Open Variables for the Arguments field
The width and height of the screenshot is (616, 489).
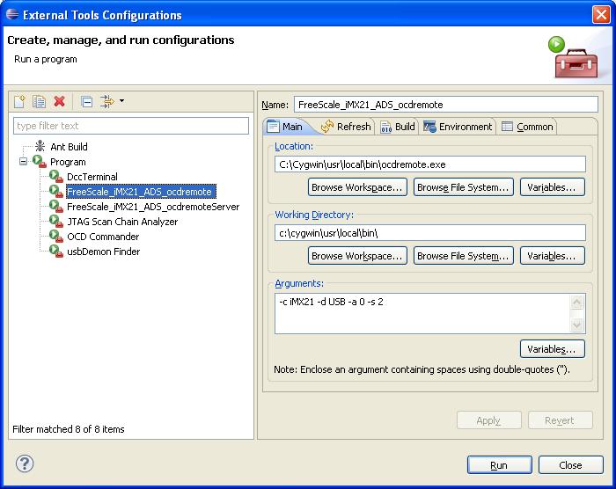552,349
